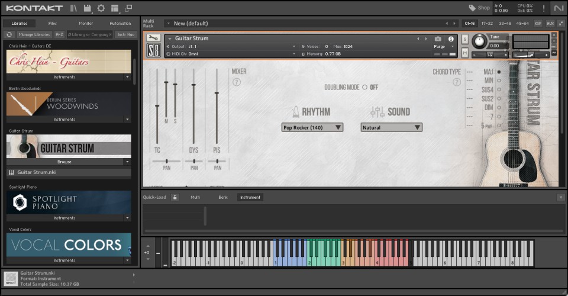Expand the Natural sound dropdown

coord(391,127)
